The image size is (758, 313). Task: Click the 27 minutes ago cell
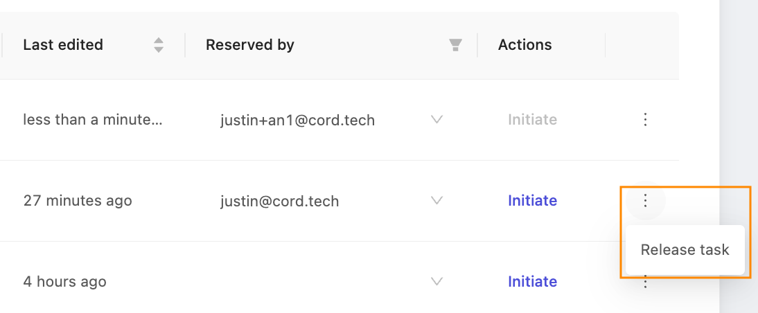coord(78,200)
